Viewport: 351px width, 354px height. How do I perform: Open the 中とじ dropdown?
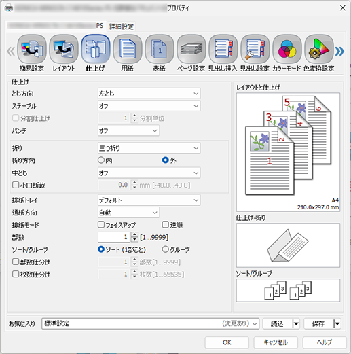pyautogui.click(x=149, y=173)
